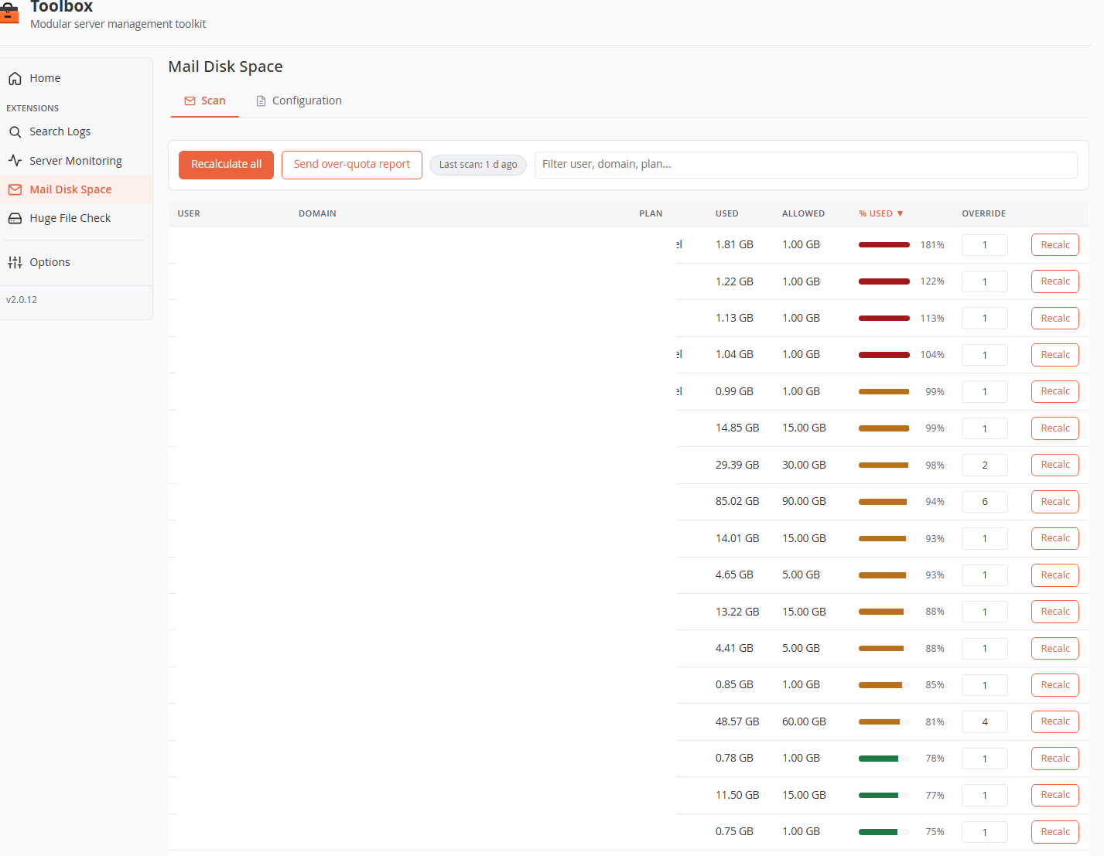Click the override field showing 6

985,502
